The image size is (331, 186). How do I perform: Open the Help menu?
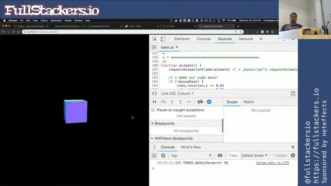tap(87, 21)
